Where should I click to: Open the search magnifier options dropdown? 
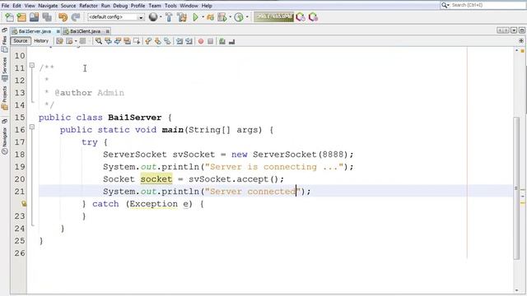coord(445,5)
